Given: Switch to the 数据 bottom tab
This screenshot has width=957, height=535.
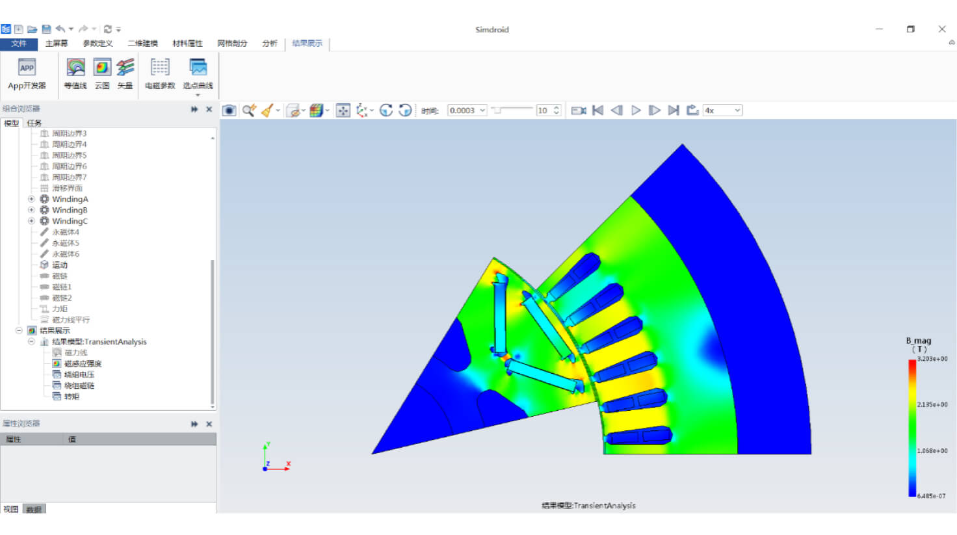Looking at the screenshot, I should [x=34, y=509].
